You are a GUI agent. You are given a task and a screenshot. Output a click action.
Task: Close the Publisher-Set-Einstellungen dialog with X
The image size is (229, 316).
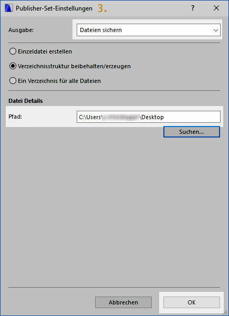click(216, 8)
